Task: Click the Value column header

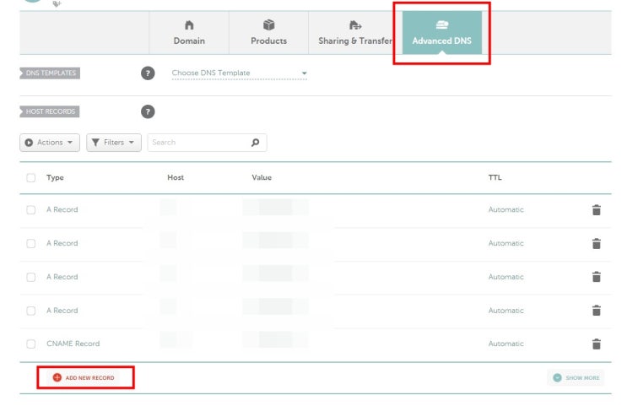Action: (262, 177)
